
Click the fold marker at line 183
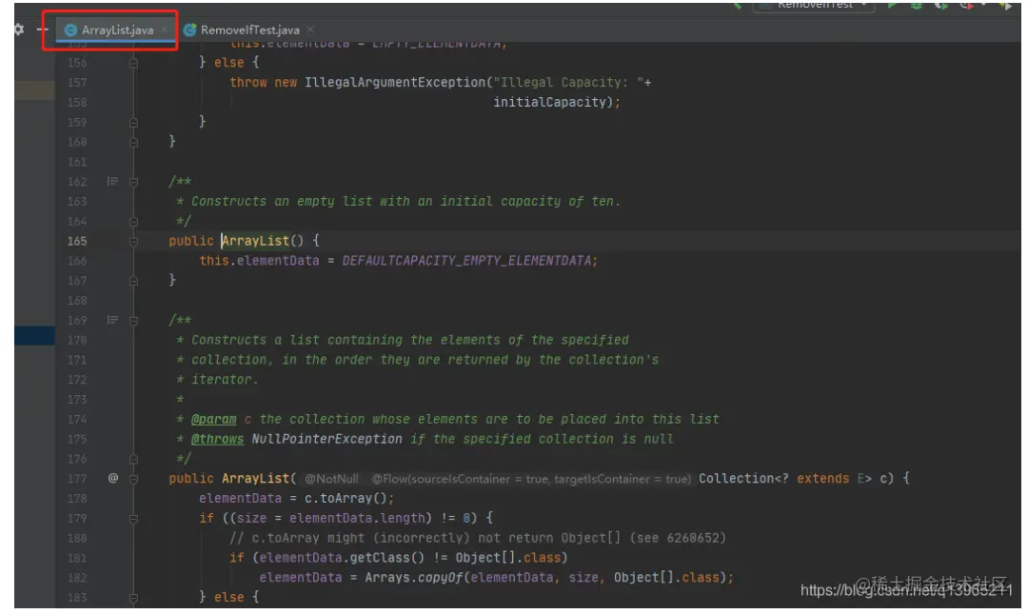tap(134, 598)
